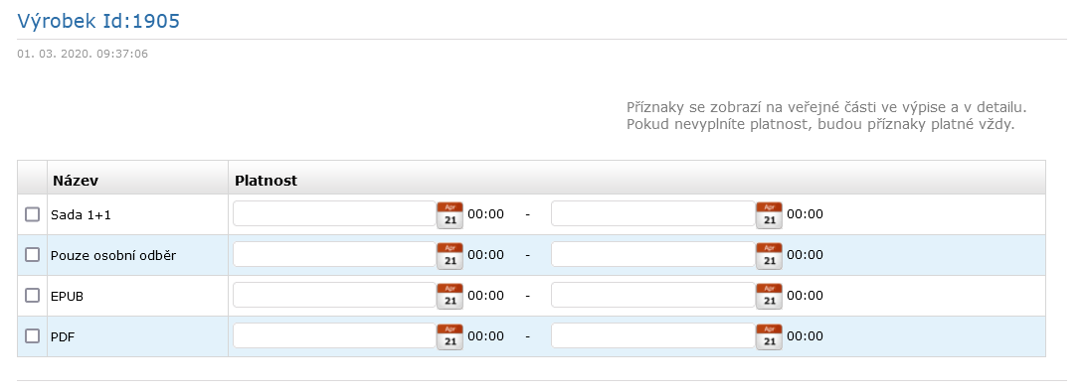Click the end date field for PDF
The image size is (1085, 392).
click(653, 336)
